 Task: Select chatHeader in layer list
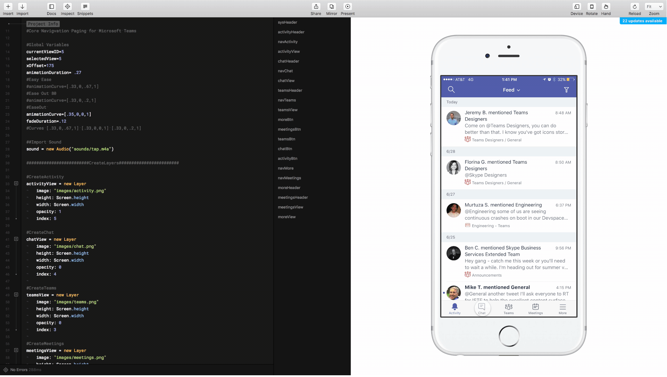click(288, 61)
